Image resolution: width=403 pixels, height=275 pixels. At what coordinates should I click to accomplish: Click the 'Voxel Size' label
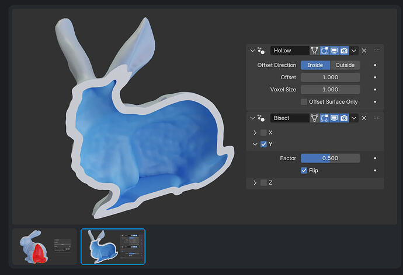pyautogui.click(x=283, y=90)
